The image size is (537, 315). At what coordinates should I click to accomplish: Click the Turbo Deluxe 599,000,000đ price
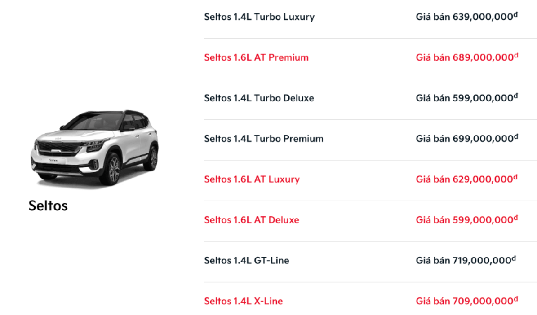(x=466, y=98)
